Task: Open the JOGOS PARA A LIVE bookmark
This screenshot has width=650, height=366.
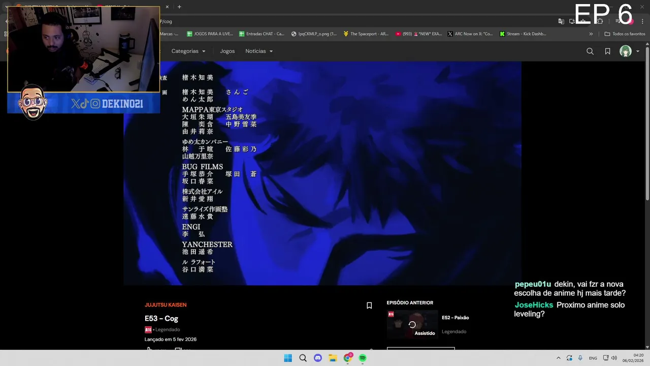Action: click(210, 34)
